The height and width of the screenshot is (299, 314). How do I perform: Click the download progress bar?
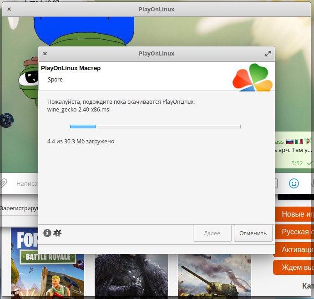pyautogui.click(x=155, y=127)
